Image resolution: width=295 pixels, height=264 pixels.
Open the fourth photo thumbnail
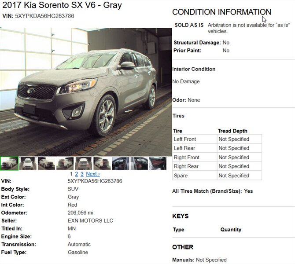[65, 163]
